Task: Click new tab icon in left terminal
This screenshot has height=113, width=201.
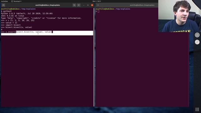Action: (x=3, y=5)
